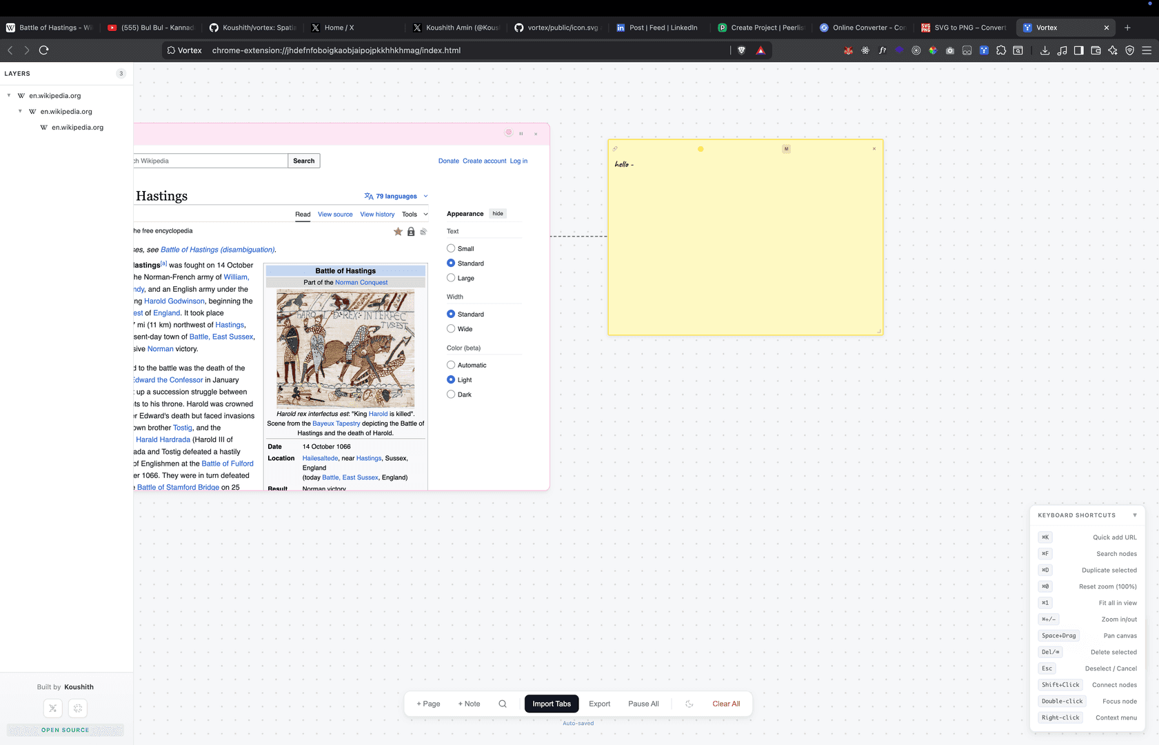The width and height of the screenshot is (1159, 745).
Task: Collapse the Keyboard Shortcuts panel
Action: pos(1135,515)
